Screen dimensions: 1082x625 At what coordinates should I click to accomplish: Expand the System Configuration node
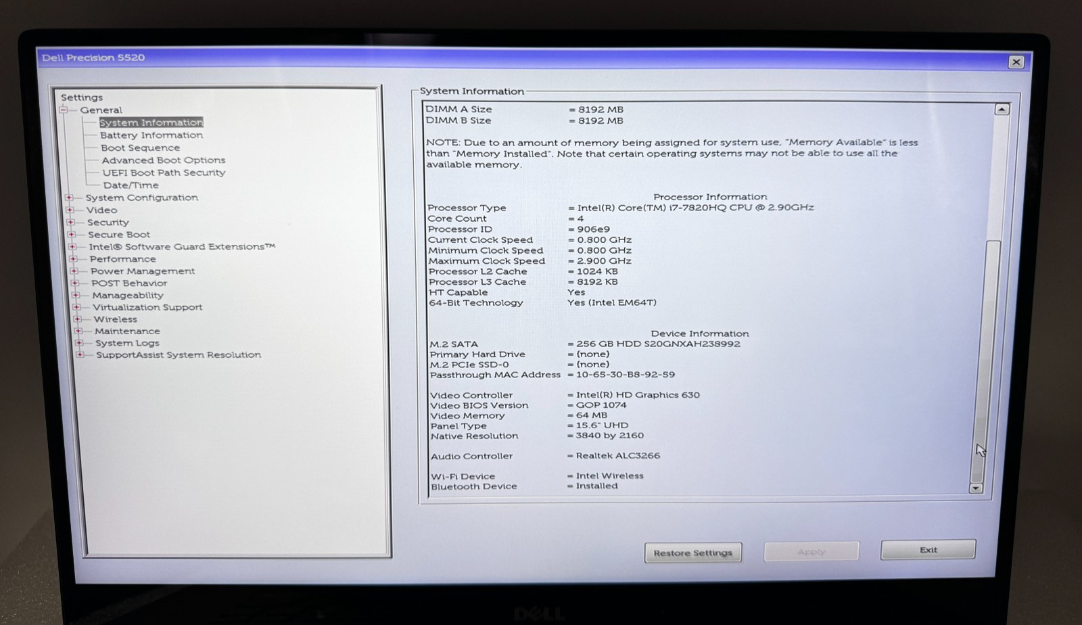click(69, 198)
